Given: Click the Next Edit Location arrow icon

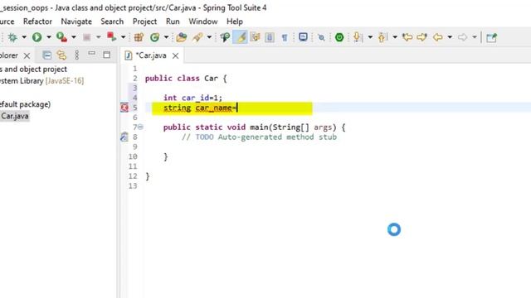Looking at the screenshot, I should (x=422, y=37).
